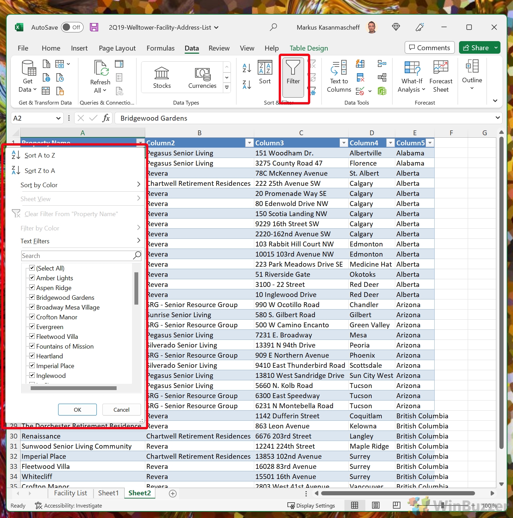
Task: Choose Sort A to Z option
Action: 40,155
